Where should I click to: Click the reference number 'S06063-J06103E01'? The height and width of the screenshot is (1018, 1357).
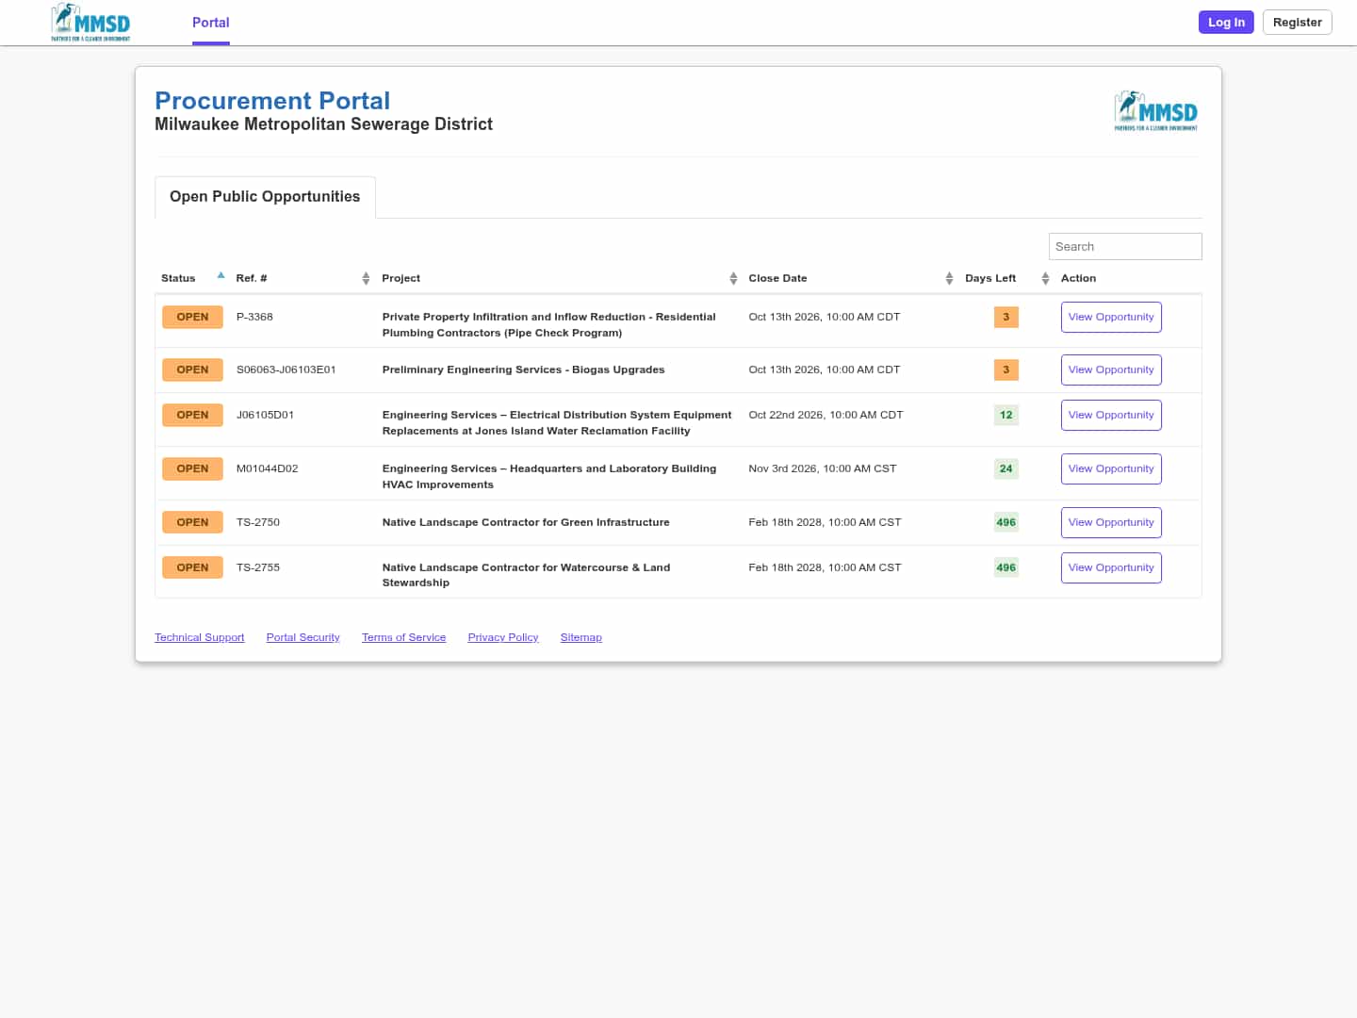[286, 370]
